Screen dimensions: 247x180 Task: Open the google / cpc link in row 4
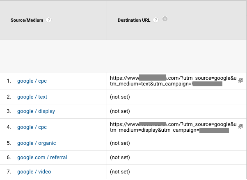pyautogui.click(x=32, y=127)
